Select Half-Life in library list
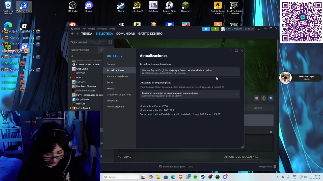 pyautogui.click(x=81, y=104)
